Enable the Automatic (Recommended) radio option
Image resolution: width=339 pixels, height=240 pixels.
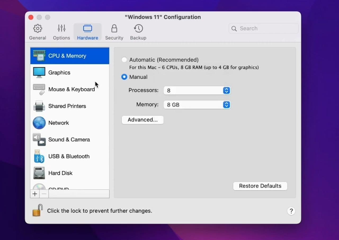[124, 60]
